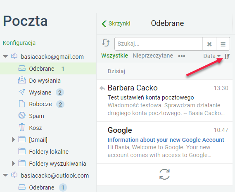Click the replied arrow icon on Barbara Cacko mail
Viewport: 235px width, 192px height.
102,88
